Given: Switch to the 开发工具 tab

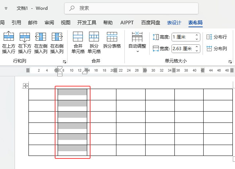Looking at the screenshot, I should point(87,23).
